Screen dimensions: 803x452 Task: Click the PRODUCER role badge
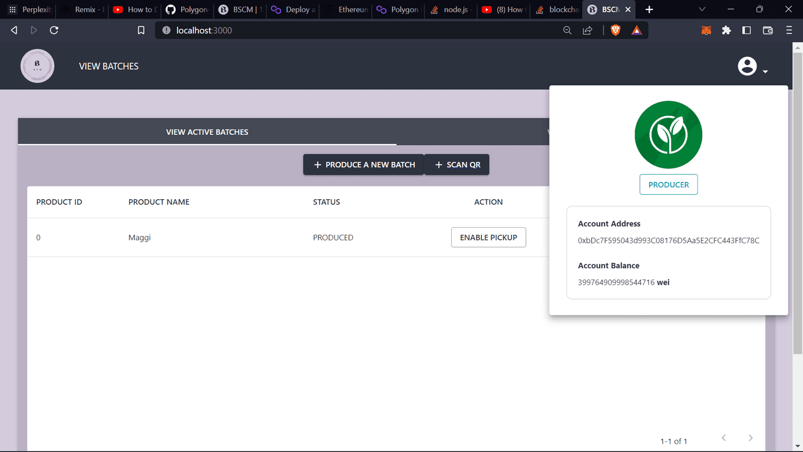[669, 185]
